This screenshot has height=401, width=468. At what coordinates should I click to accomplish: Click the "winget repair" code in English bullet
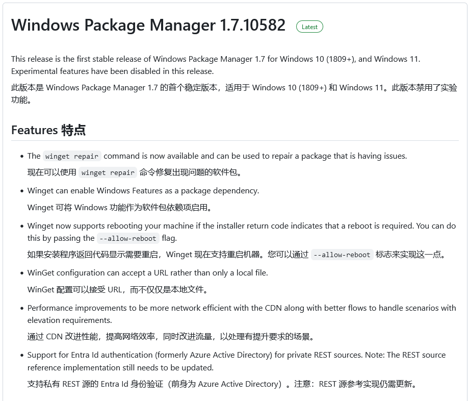72,157
